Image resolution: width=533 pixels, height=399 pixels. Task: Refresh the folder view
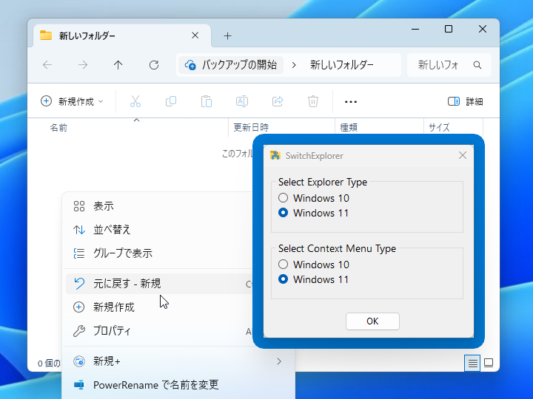click(x=154, y=65)
